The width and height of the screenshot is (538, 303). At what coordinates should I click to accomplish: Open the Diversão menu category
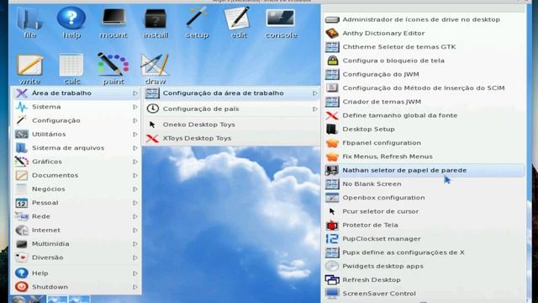point(76,258)
